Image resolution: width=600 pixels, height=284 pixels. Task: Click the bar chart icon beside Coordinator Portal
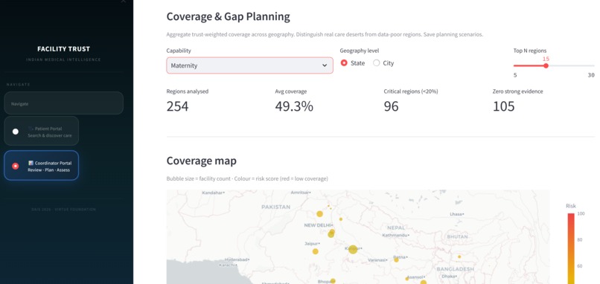tap(31, 164)
